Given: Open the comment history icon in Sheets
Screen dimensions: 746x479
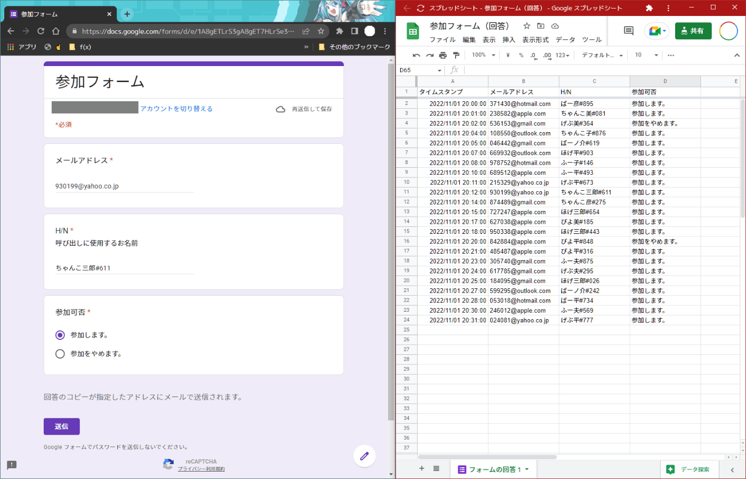Looking at the screenshot, I should click(629, 31).
